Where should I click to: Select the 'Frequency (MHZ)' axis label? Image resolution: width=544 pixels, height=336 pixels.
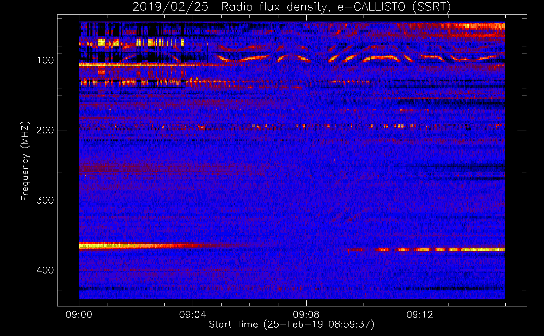pyautogui.click(x=26, y=161)
